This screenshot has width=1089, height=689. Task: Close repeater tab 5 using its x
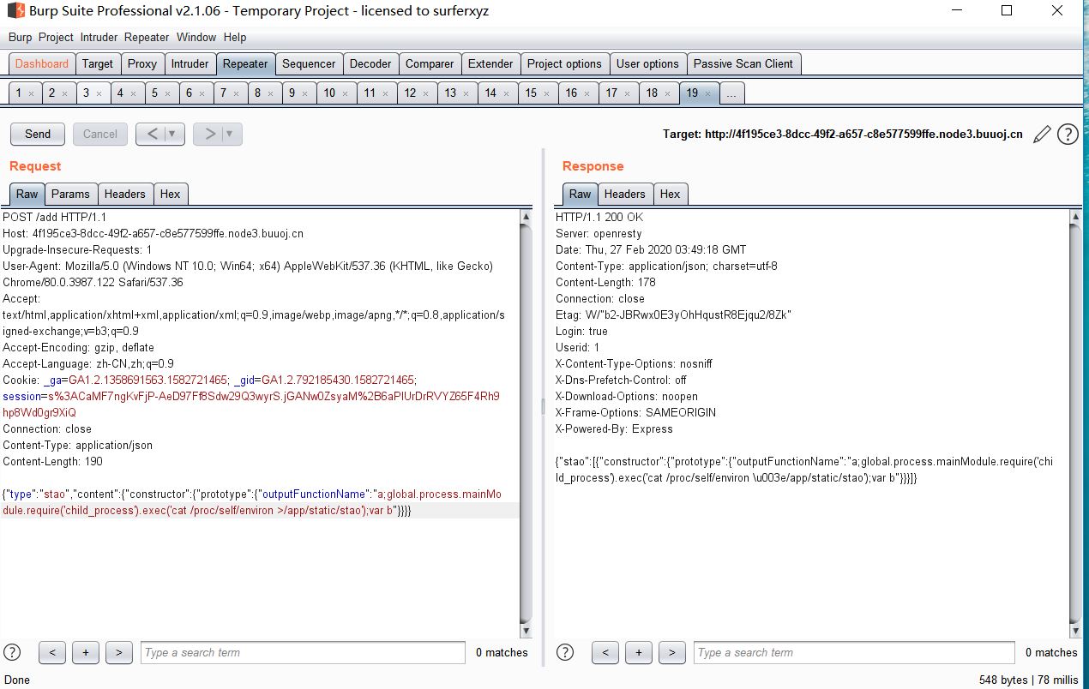167,93
